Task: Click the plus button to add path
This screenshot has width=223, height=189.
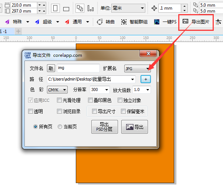Action: [x=146, y=79]
